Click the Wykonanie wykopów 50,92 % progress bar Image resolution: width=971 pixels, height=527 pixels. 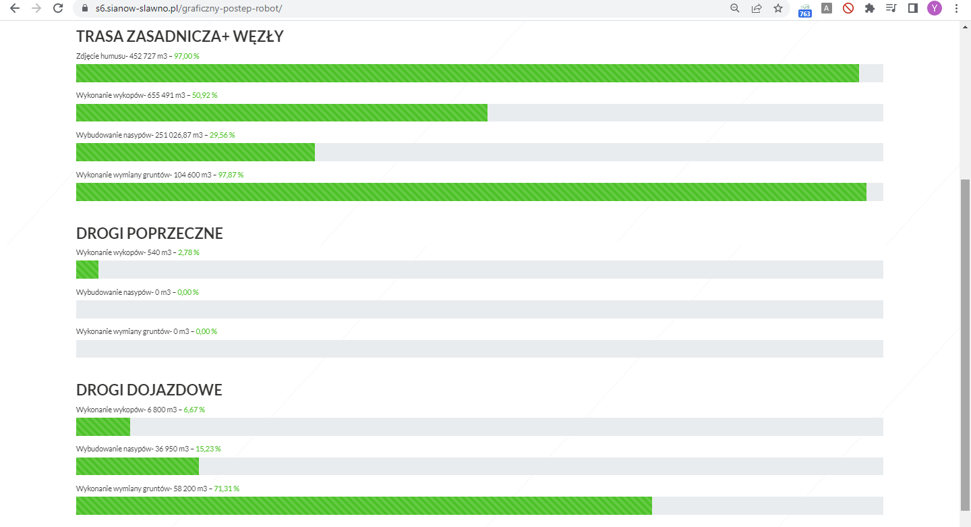pos(479,113)
